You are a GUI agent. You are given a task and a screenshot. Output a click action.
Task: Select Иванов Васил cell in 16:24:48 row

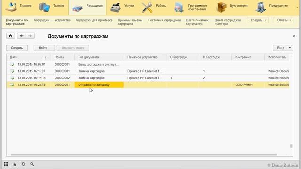[x=277, y=84]
